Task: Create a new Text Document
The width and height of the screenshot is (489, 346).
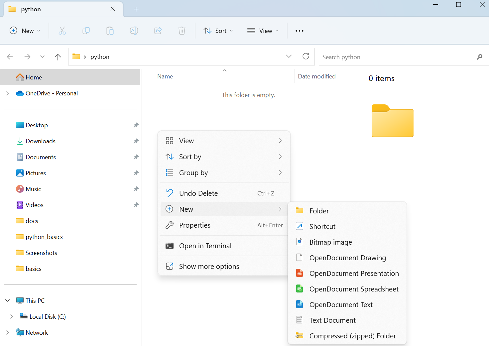Action: click(347, 320)
